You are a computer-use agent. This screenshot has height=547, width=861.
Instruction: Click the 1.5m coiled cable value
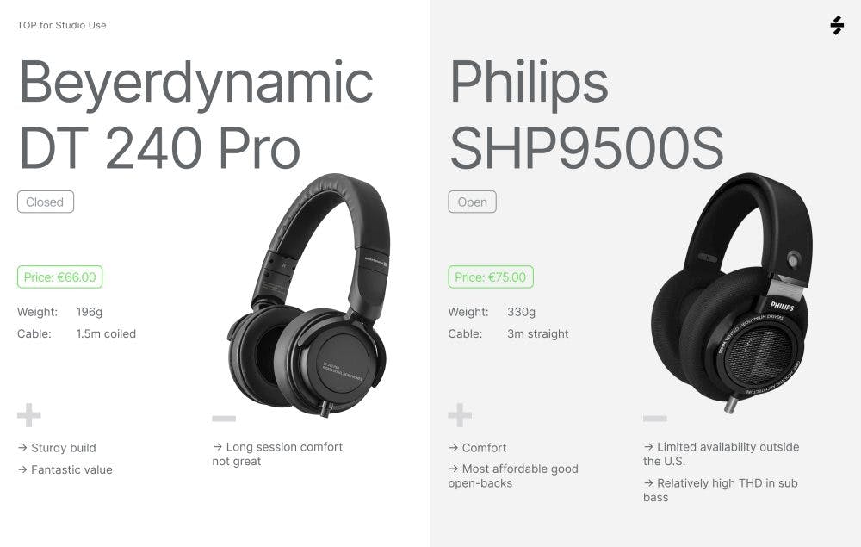[x=106, y=333]
